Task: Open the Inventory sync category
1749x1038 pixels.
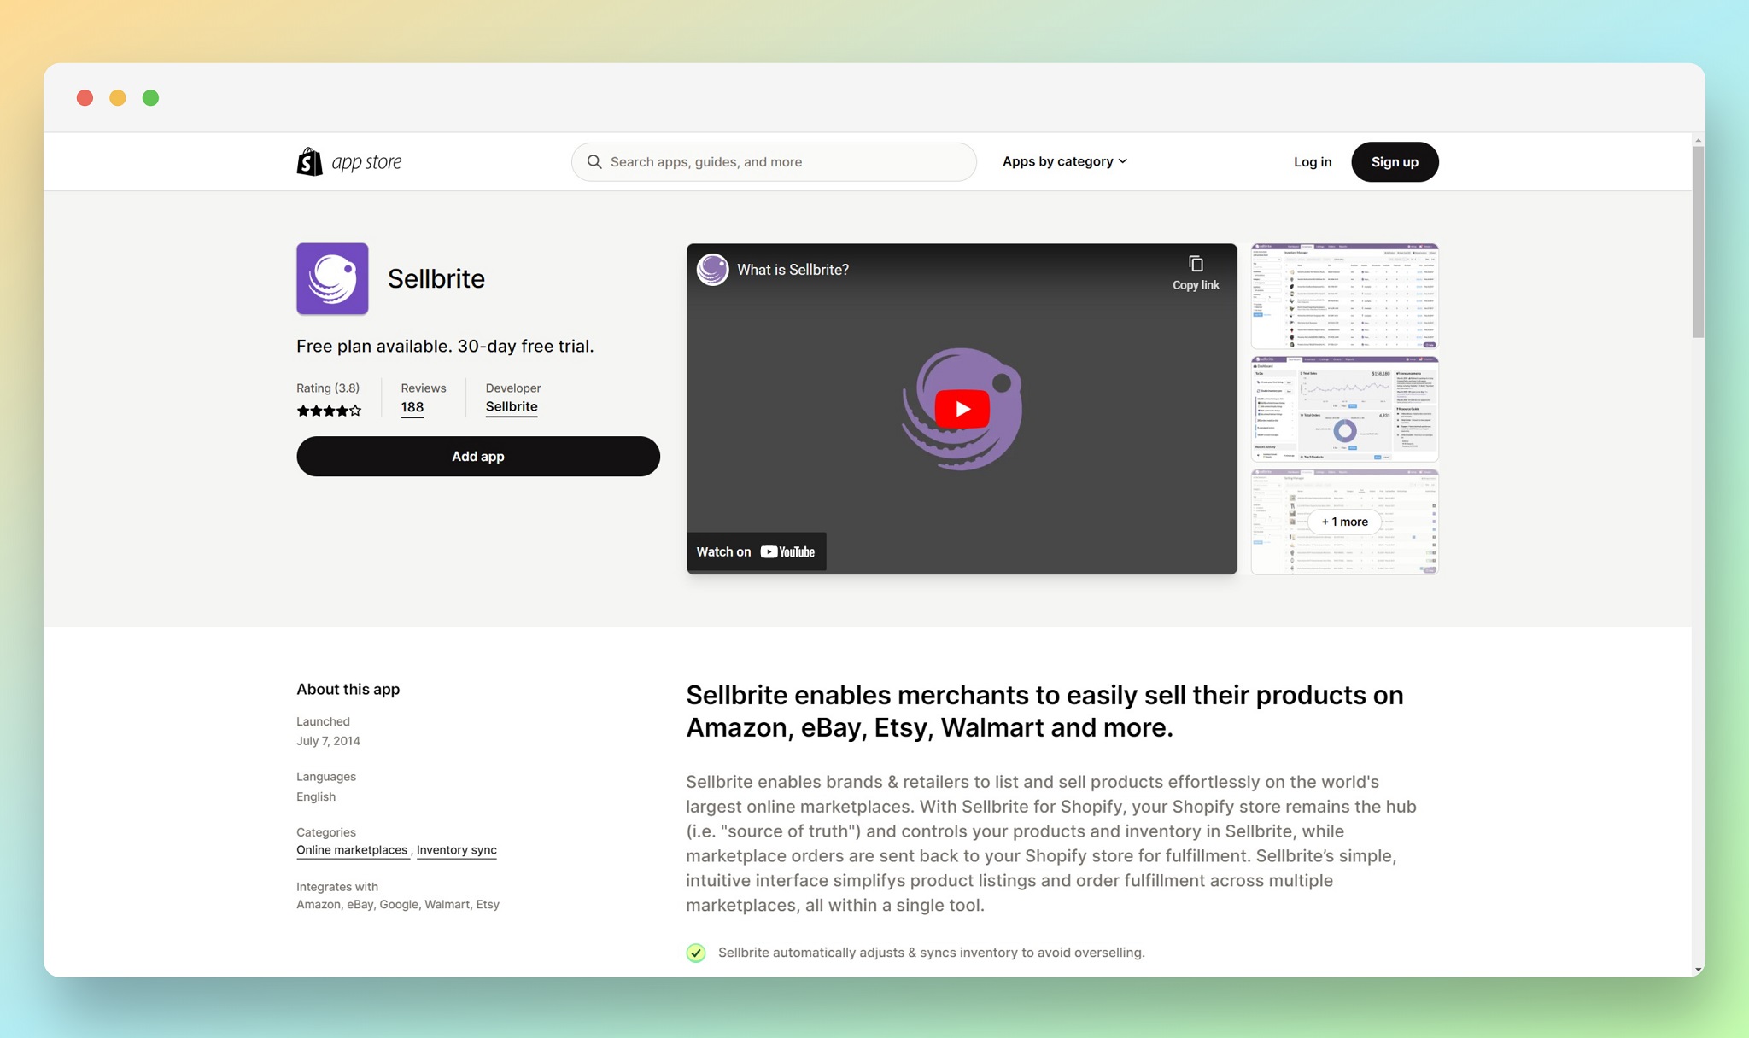Action: pyautogui.click(x=456, y=849)
